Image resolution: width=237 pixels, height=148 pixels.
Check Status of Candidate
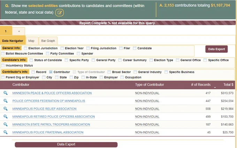[31, 60]
